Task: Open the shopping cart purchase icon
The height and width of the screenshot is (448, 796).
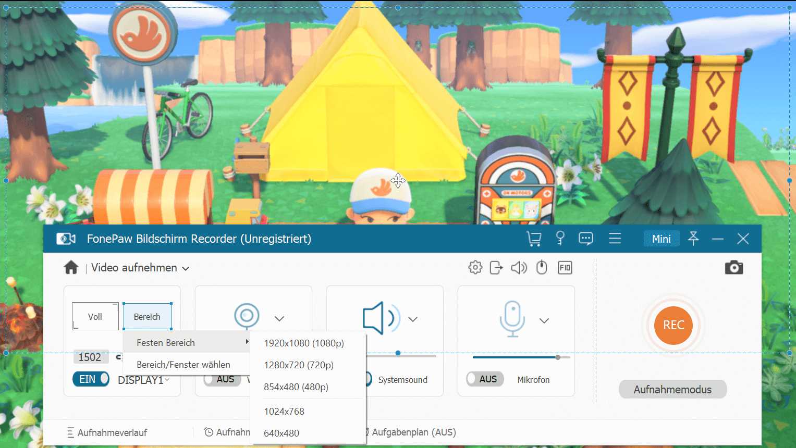Action: click(534, 239)
